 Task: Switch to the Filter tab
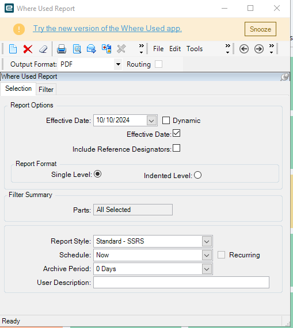pos(46,90)
